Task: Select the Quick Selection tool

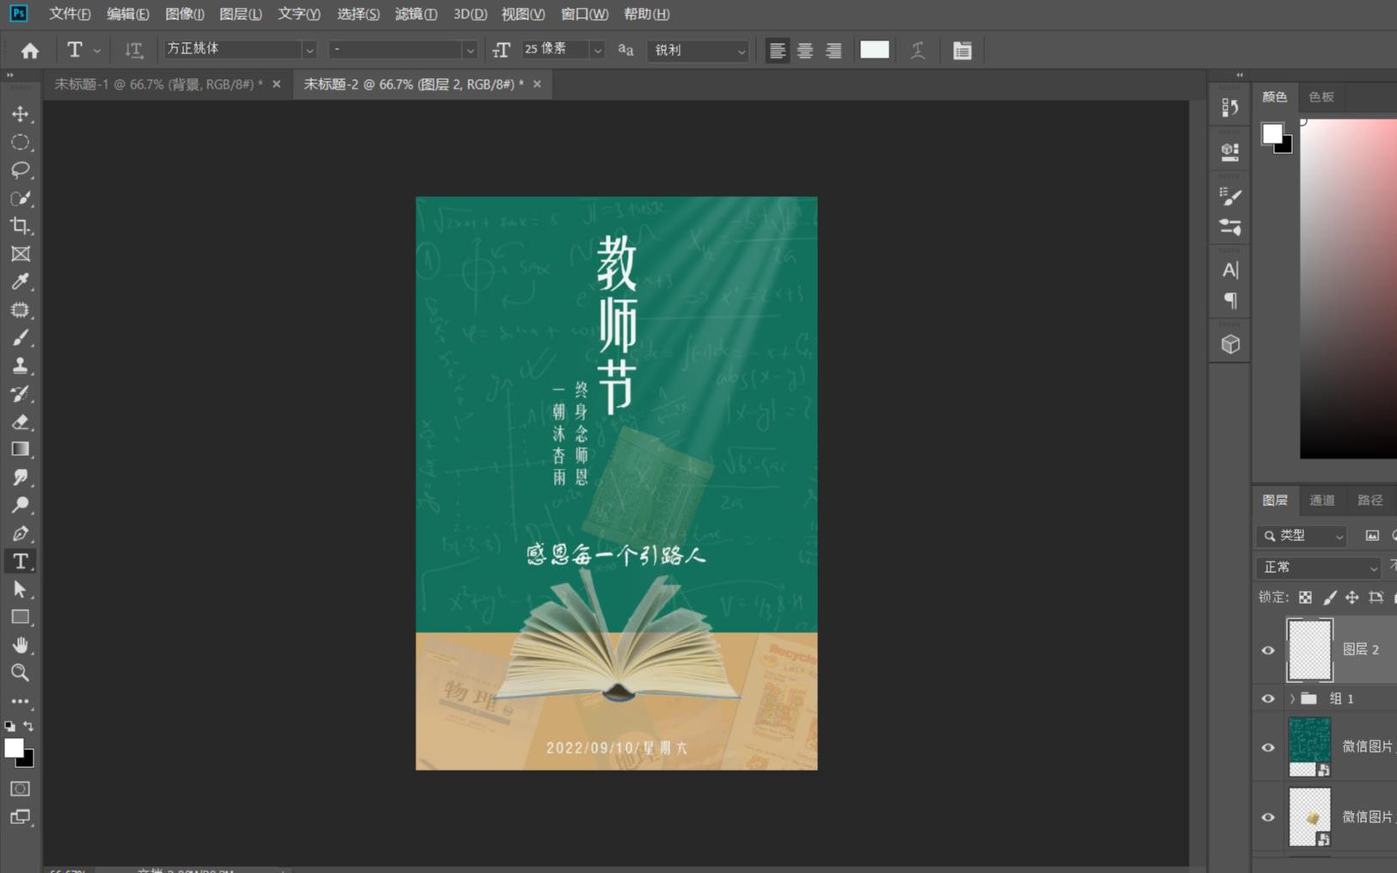Action: click(x=20, y=198)
